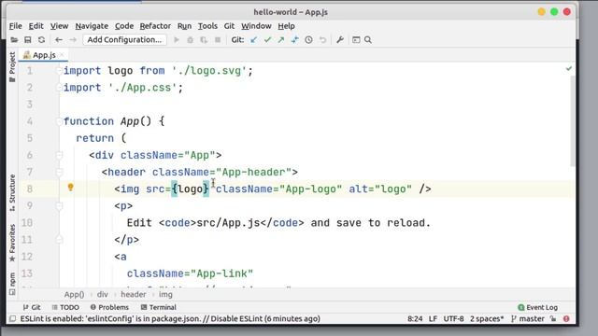Viewport: 598px width, 336px height.
Task: Click the editor vertical scrollbar
Action: [573, 120]
